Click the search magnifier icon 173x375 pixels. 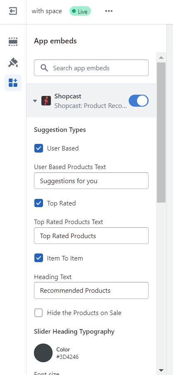[44, 68]
